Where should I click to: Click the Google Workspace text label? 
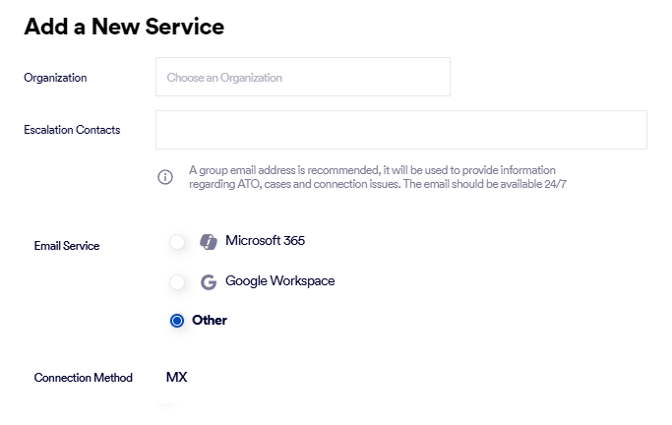(279, 281)
